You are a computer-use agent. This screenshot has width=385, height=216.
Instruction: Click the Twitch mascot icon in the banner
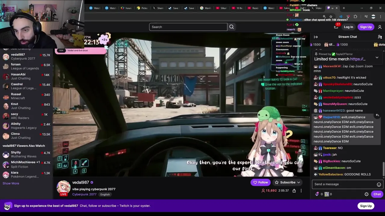(x=8, y=206)
